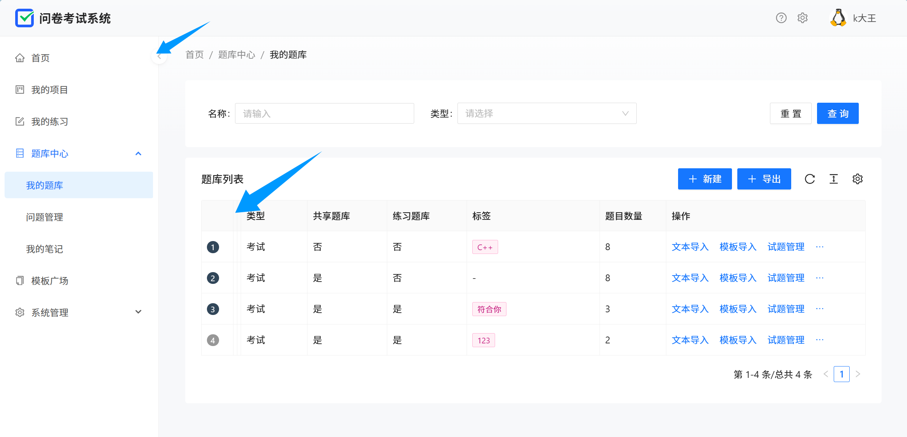Screen dimensions: 907x437
Task: Click 试题管理 link in row 3
Action: (786, 309)
